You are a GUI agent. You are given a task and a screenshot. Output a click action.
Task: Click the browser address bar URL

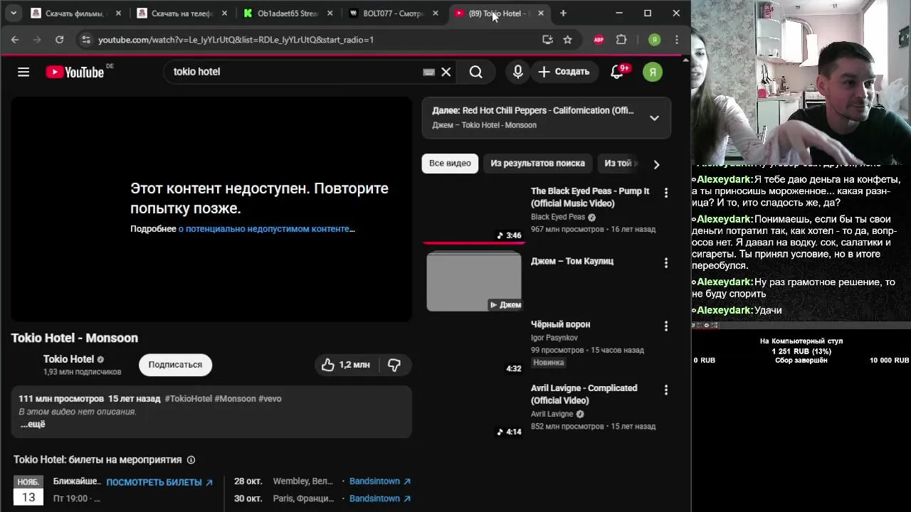click(236, 40)
